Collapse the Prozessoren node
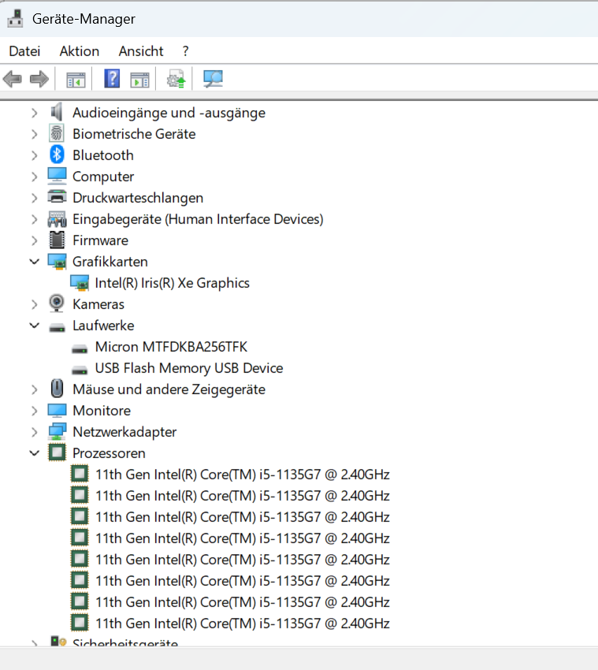The height and width of the screenshot is (670, 598). [35, 453]
